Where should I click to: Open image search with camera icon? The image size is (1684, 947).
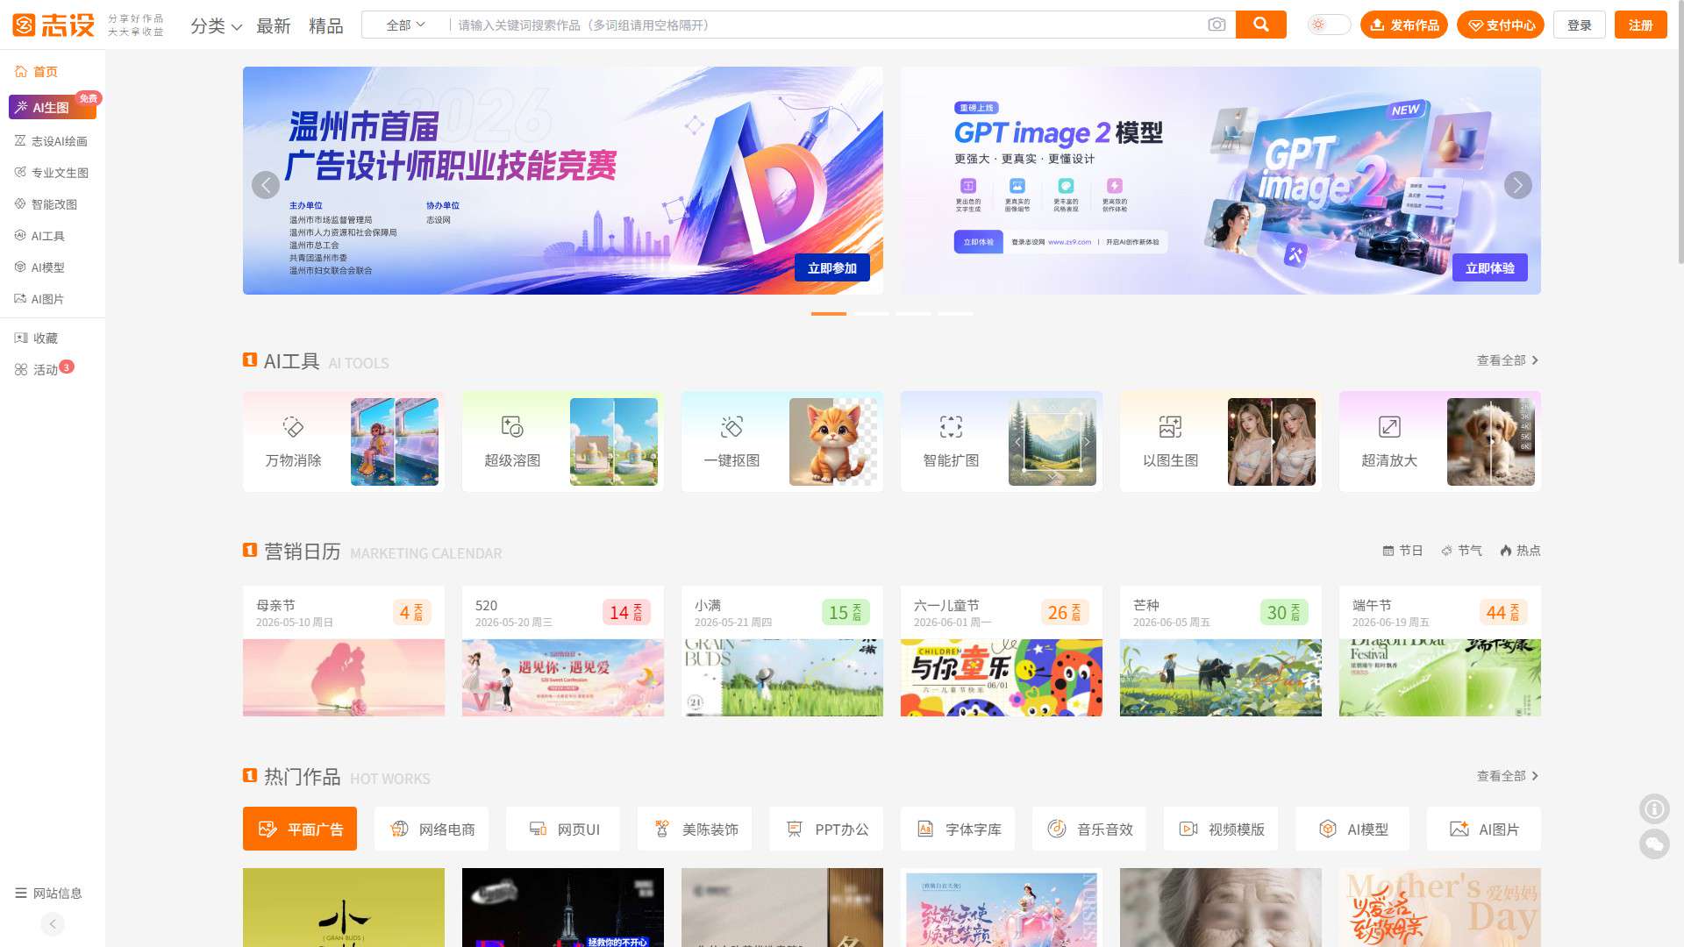point(1217,25)
